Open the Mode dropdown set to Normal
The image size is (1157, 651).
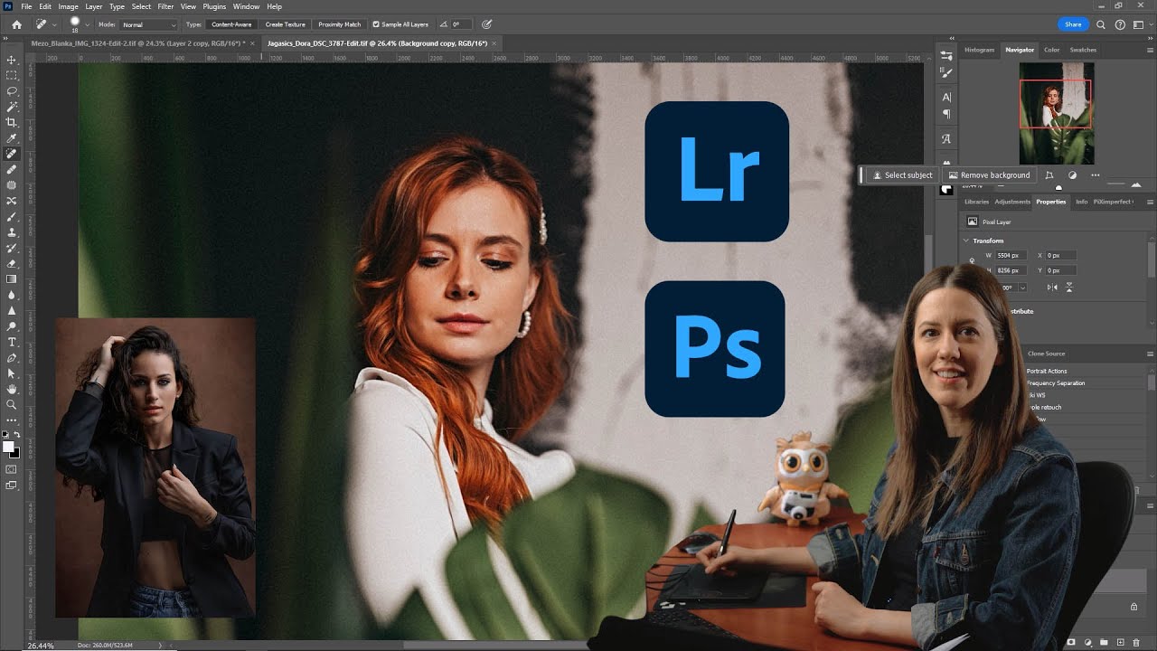coord(149,24)
